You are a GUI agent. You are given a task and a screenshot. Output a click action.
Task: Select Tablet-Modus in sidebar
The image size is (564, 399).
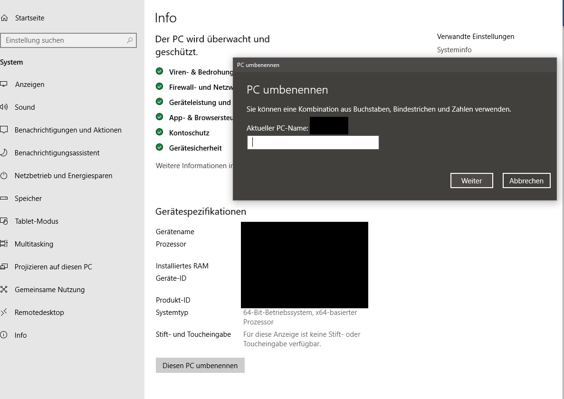point(36,221)
